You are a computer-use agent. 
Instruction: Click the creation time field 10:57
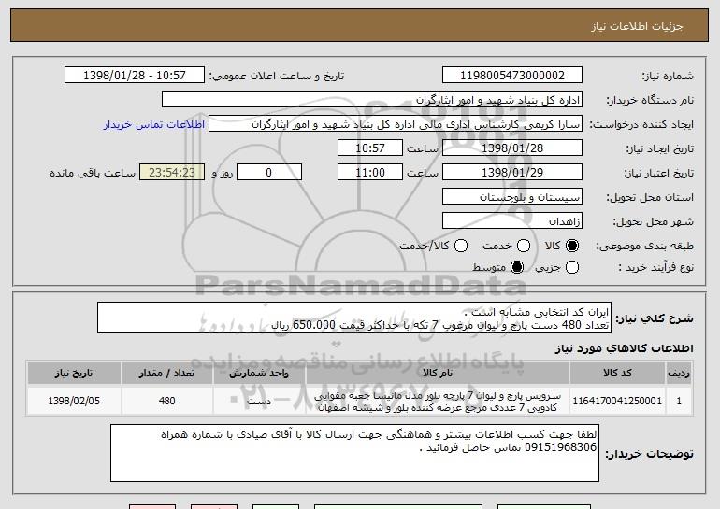[370, 148]
